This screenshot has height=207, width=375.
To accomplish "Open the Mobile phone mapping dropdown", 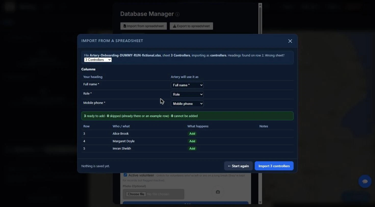I will click(187, 104).
